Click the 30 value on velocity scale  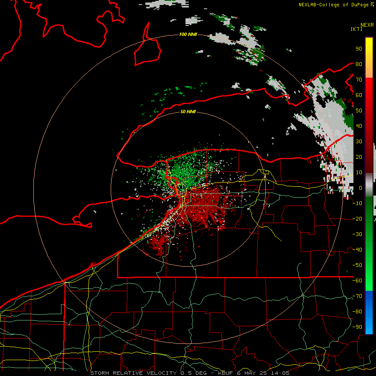click(359, 142)
